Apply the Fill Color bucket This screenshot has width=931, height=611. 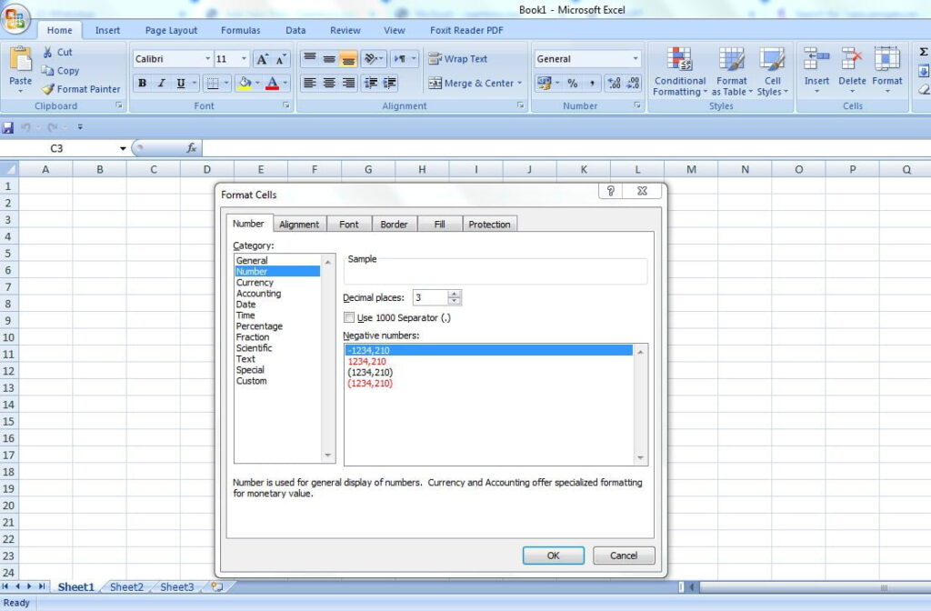244,83
